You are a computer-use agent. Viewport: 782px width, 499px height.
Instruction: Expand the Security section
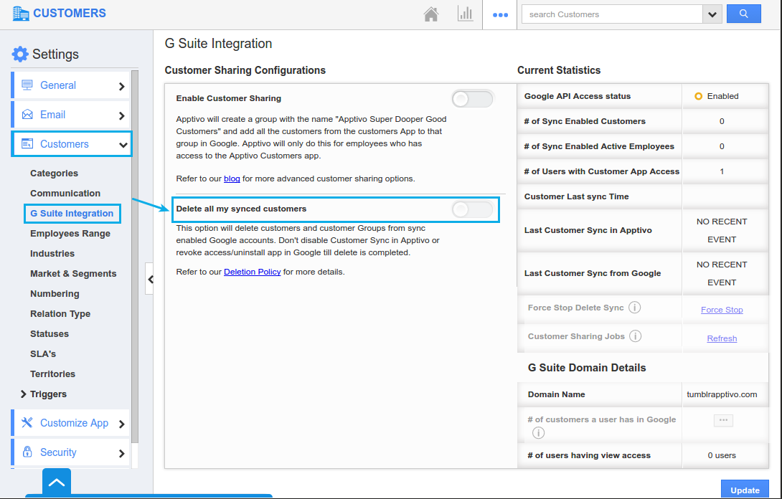(x=121, y=453)
